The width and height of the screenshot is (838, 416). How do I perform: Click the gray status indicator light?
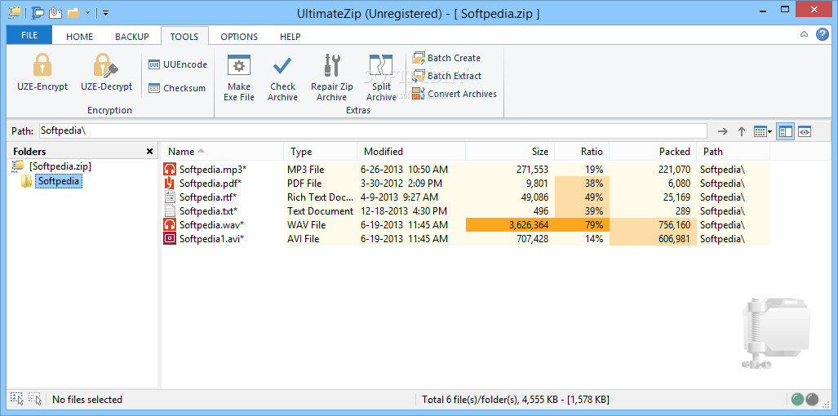[x=812, y=399]
